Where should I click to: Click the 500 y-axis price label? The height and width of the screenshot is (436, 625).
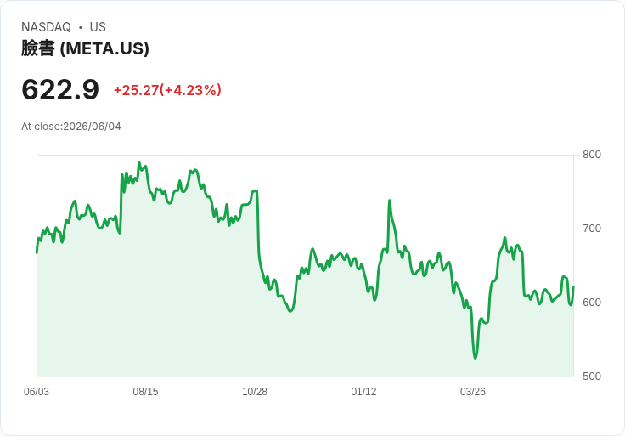[x=592, y=377]
